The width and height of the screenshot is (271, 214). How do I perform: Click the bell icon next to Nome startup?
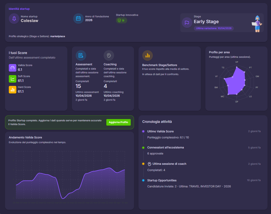14,19
